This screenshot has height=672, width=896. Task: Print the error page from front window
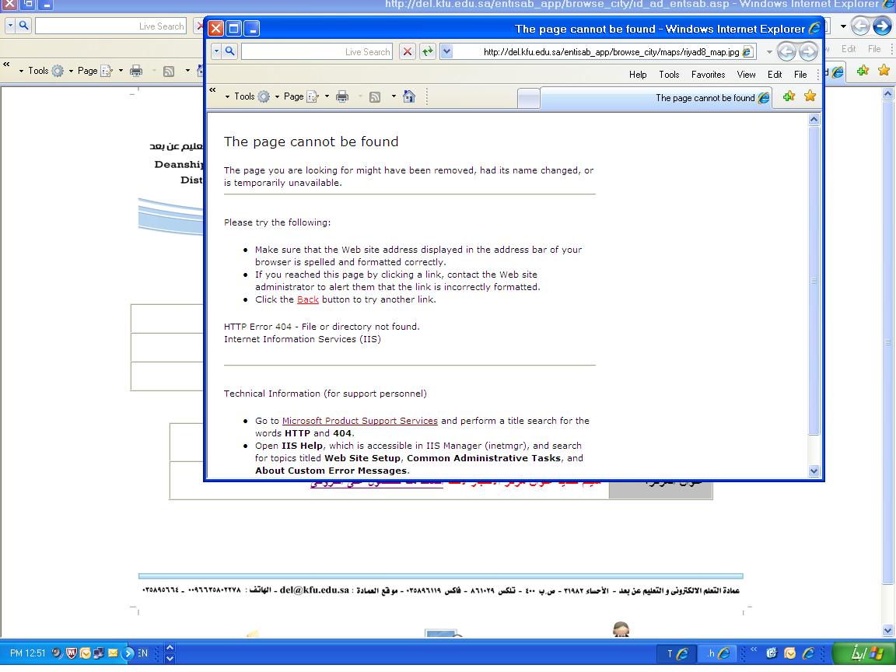(341, 96)
